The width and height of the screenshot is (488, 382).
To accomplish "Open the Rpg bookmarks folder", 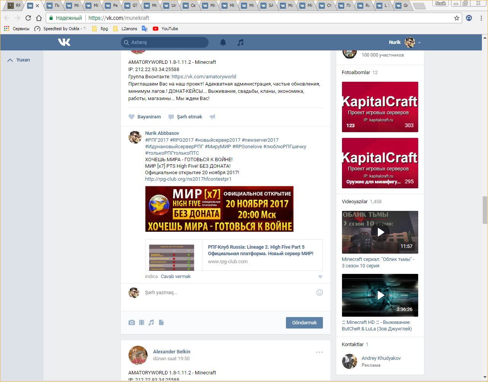I will pyautogui.click(x=100, y=29).
